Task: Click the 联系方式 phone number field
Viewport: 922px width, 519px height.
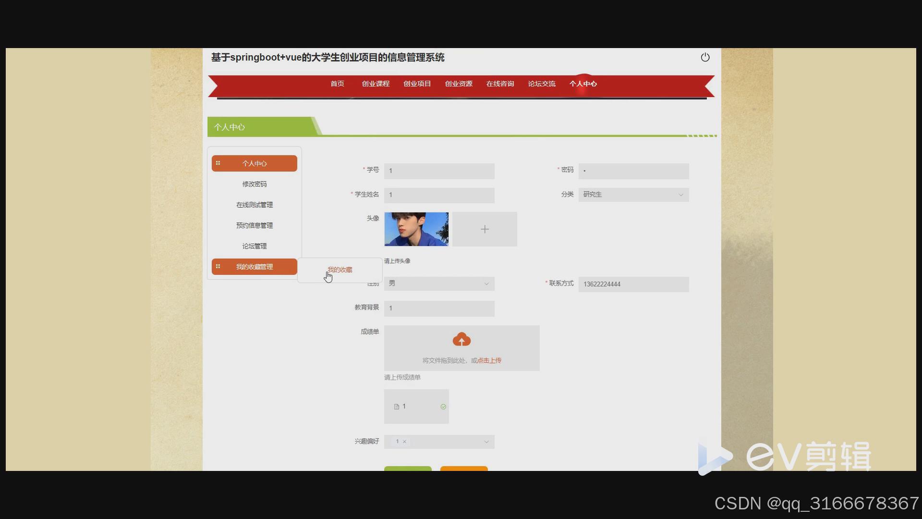Action: pyautogui.click(x=633, y=284)
